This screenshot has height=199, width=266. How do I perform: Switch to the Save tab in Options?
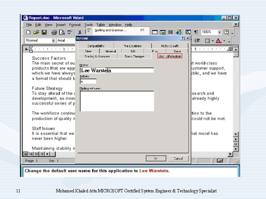coord(177,51)
